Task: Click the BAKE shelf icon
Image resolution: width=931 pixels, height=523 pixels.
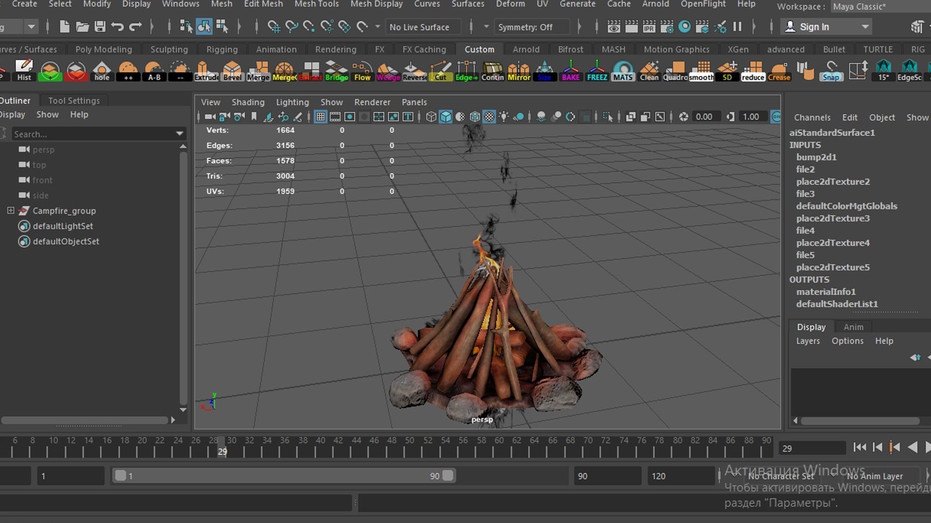Action: pyautogui.click(x=571, y=71)
